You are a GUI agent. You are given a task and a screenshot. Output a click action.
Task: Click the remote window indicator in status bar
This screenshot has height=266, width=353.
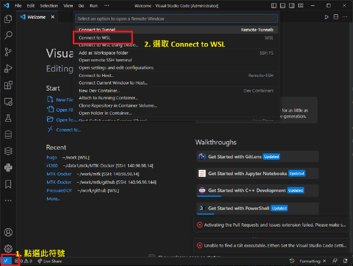tap(6, 261)
